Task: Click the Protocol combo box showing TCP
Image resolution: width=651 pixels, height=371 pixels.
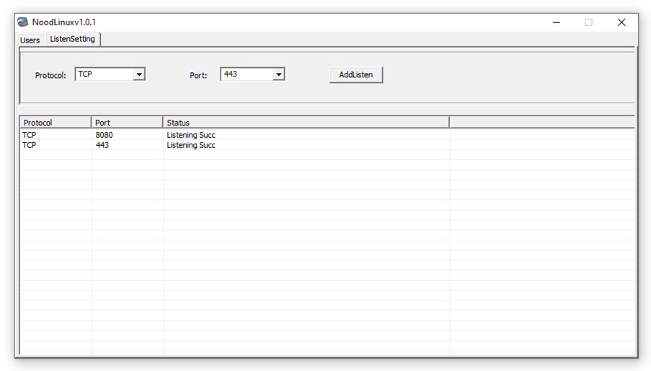Action: [x=104, y=74]
